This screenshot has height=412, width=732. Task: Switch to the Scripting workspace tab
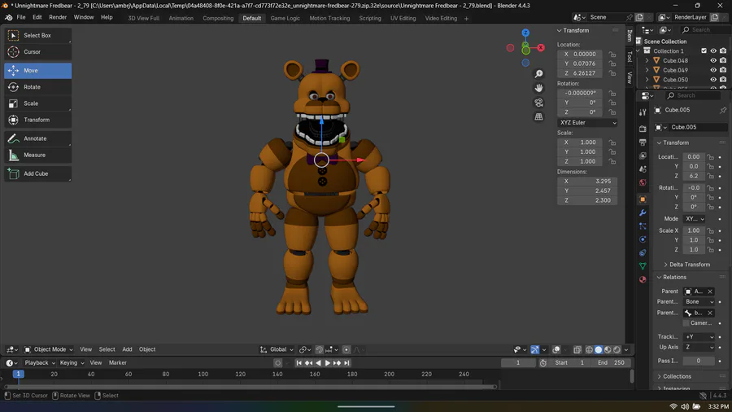370,18
